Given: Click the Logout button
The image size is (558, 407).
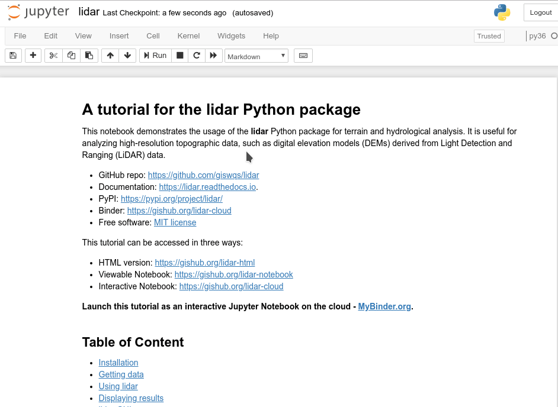Looking at the screenshot, I should click(x=541, y=12).
